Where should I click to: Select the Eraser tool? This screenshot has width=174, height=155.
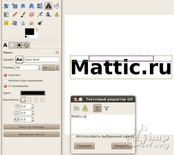[31, 14]
